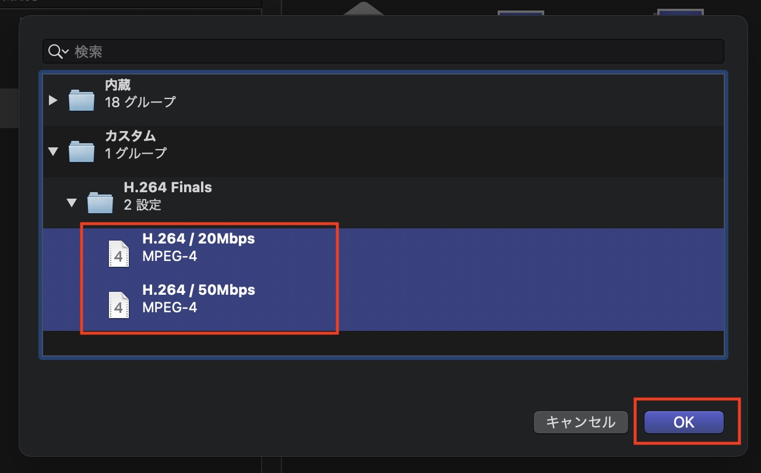Click the カスタム folder icon

[81, 152]
